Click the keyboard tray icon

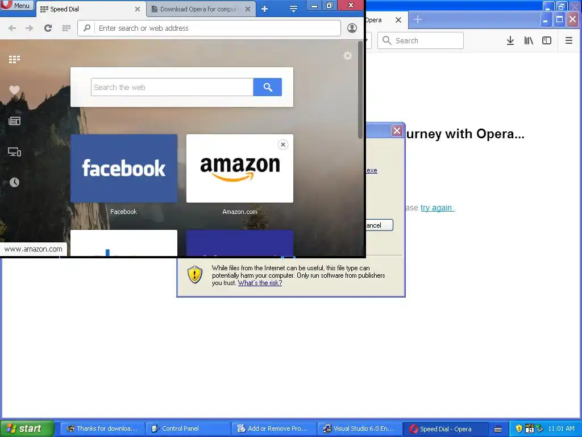pos(498,429)
